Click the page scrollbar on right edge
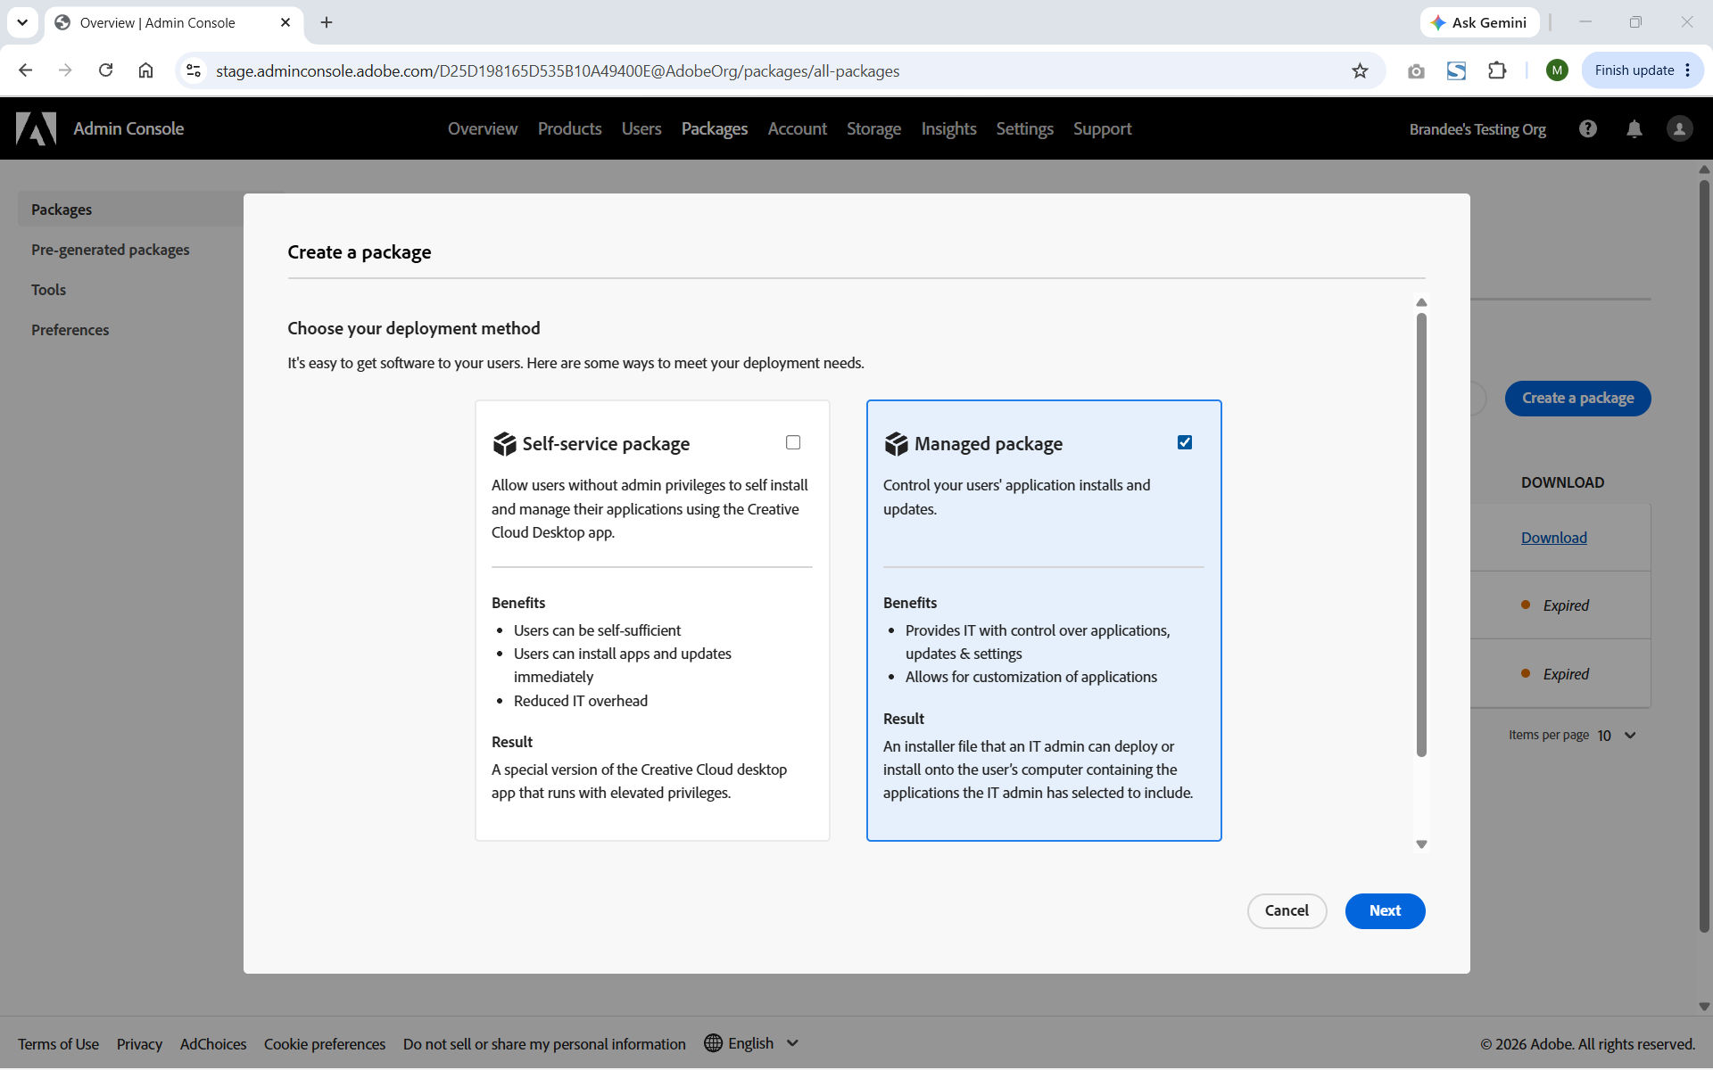Screen dimensions: 1713x1070 (x=1704, y=557)
